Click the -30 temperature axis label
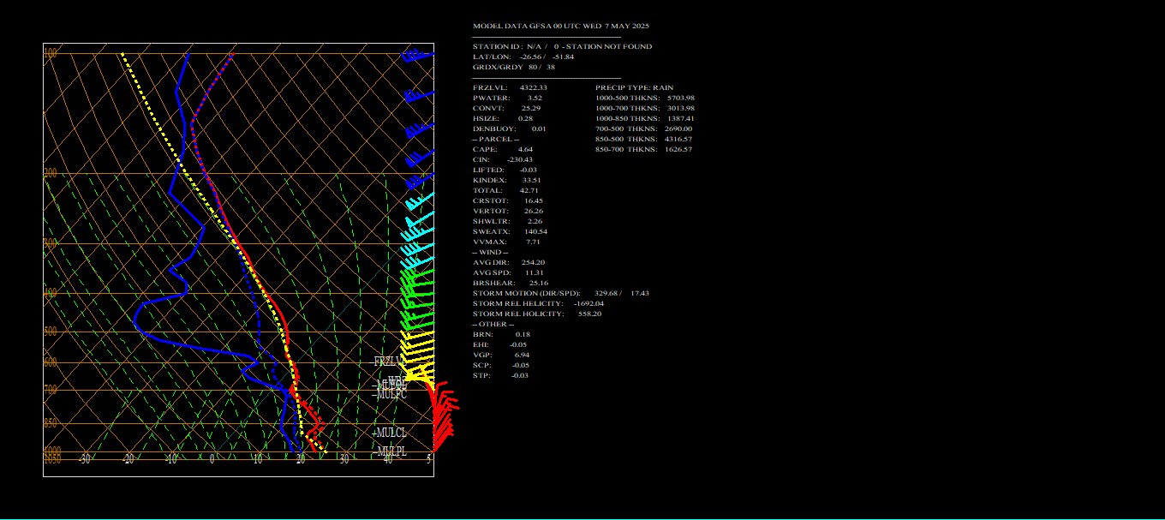1165x520 pixels. (84, 459)
